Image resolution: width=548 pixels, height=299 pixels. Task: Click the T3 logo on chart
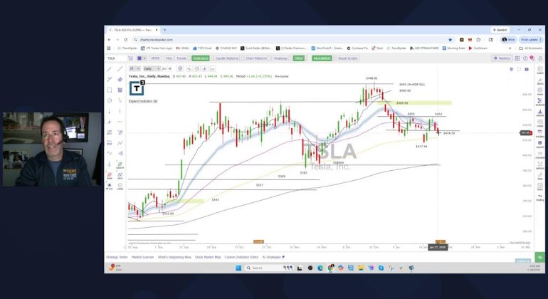[137, 88]
